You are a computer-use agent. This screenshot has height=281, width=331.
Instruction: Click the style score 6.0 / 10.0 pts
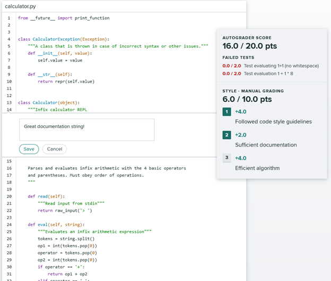pyautogui.click(x=247, y=99)
